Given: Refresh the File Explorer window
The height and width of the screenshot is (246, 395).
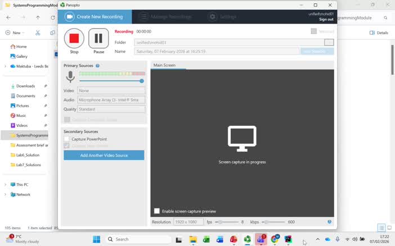Looking at the screenshot, I should [53, 17].
